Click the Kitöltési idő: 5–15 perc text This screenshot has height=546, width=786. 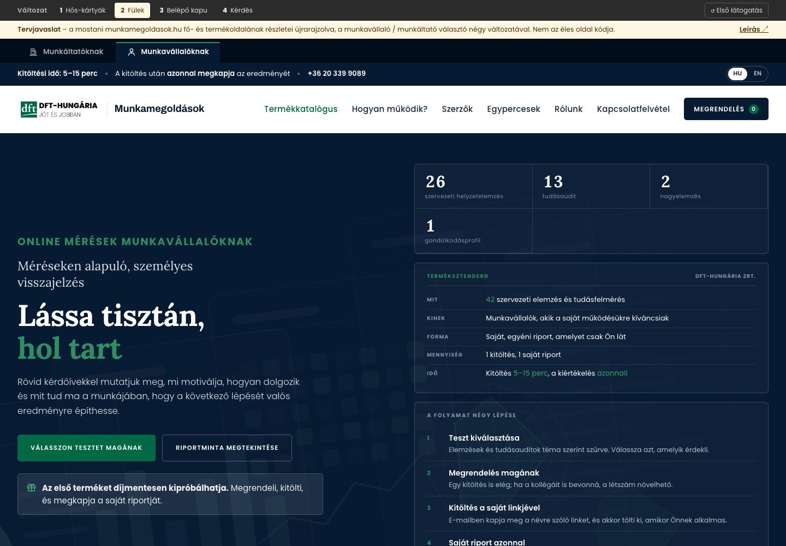[x=57, y=74]
